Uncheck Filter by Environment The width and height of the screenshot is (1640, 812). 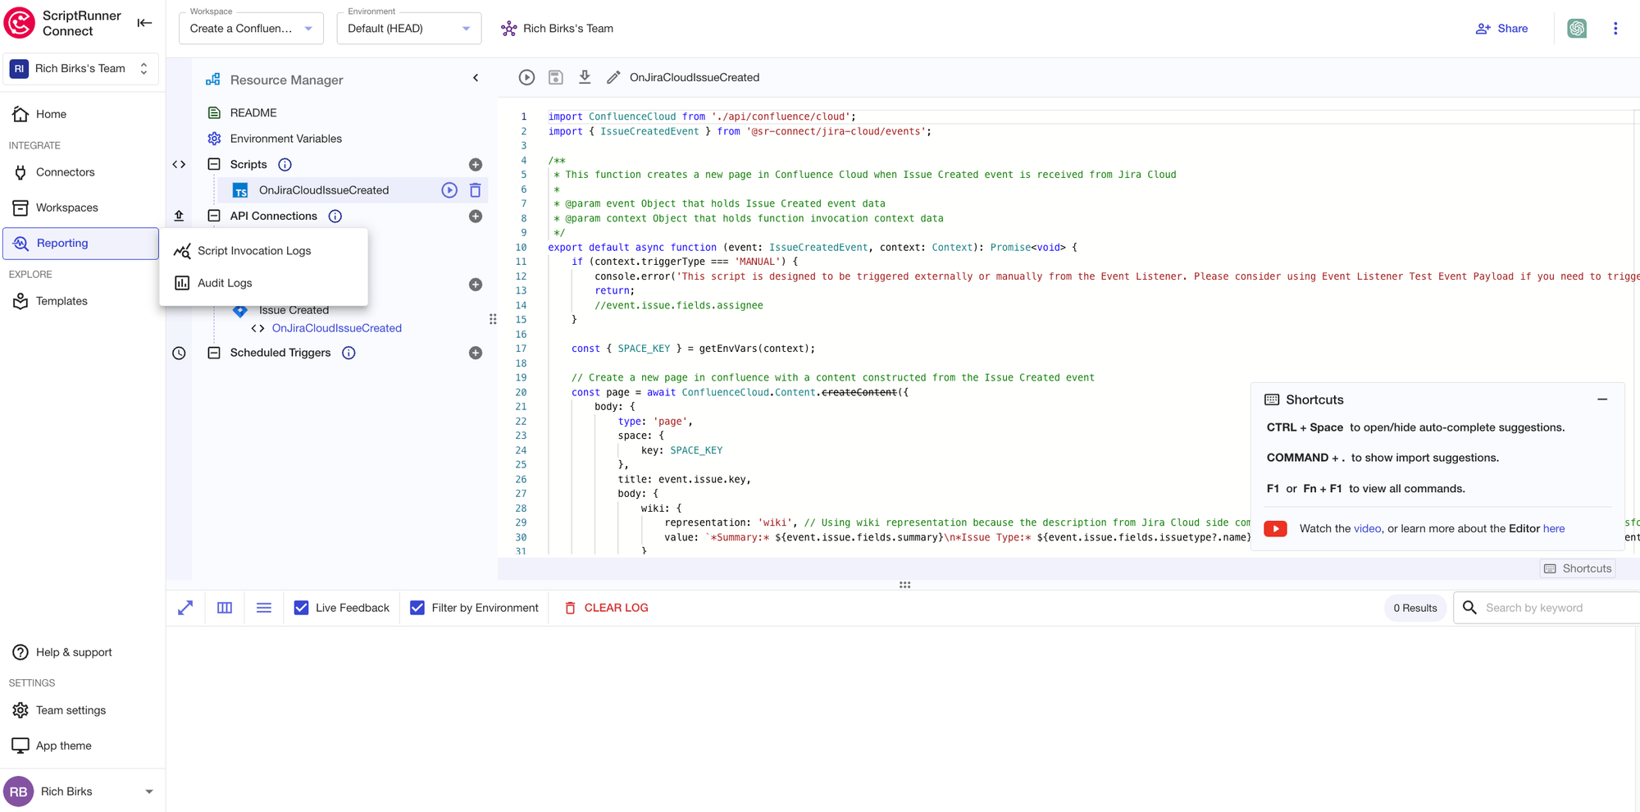(417, 608)
